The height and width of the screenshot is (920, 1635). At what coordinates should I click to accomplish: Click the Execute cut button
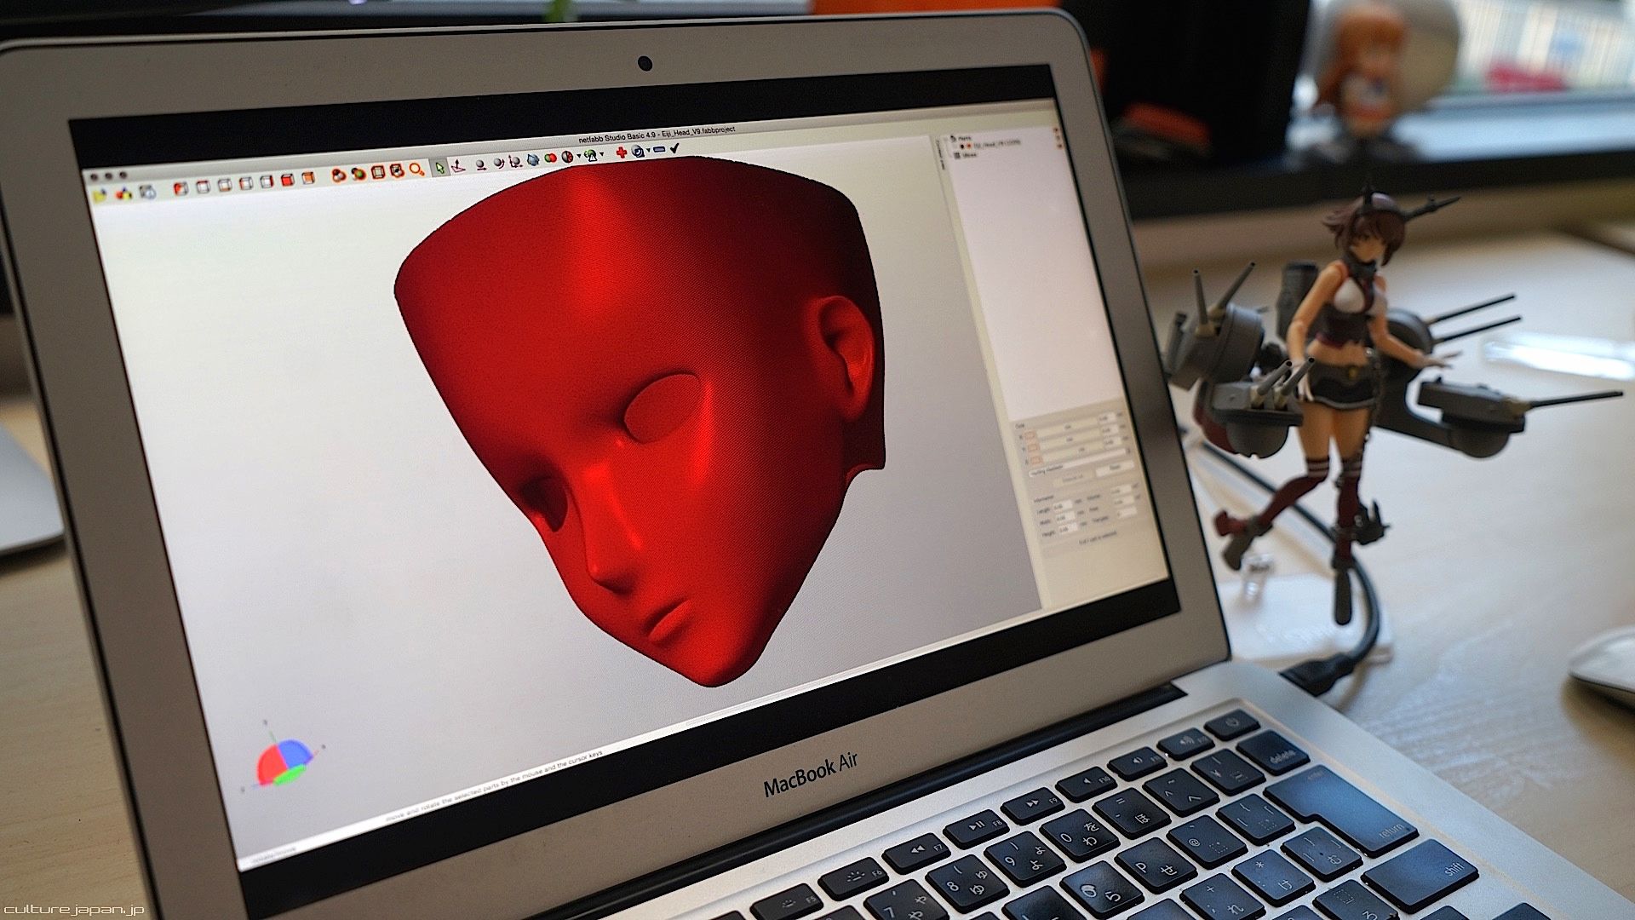tap(1072, 478)
